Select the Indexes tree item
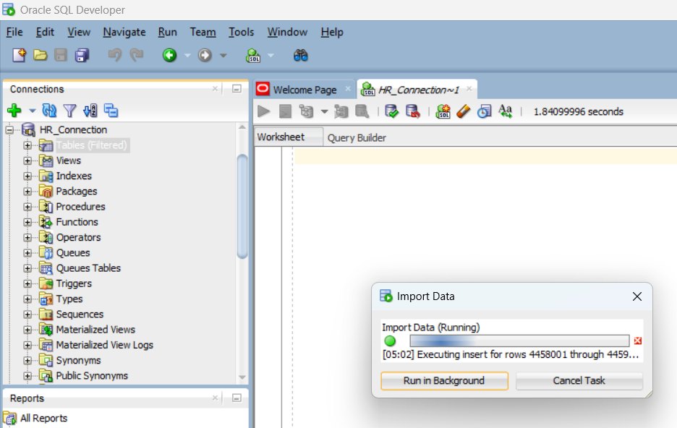 pos(74,176)
